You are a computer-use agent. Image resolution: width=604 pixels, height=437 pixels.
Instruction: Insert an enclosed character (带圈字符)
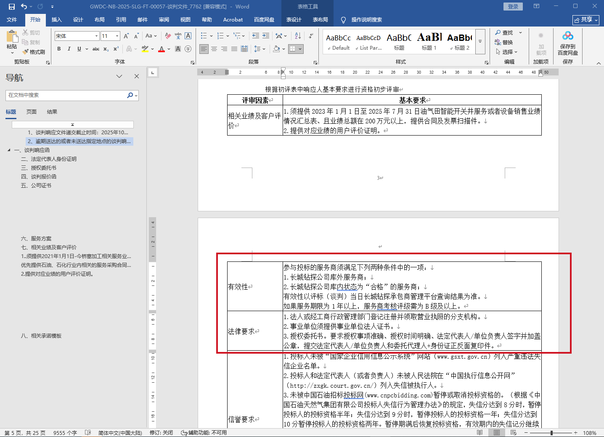tap(188, 49)
